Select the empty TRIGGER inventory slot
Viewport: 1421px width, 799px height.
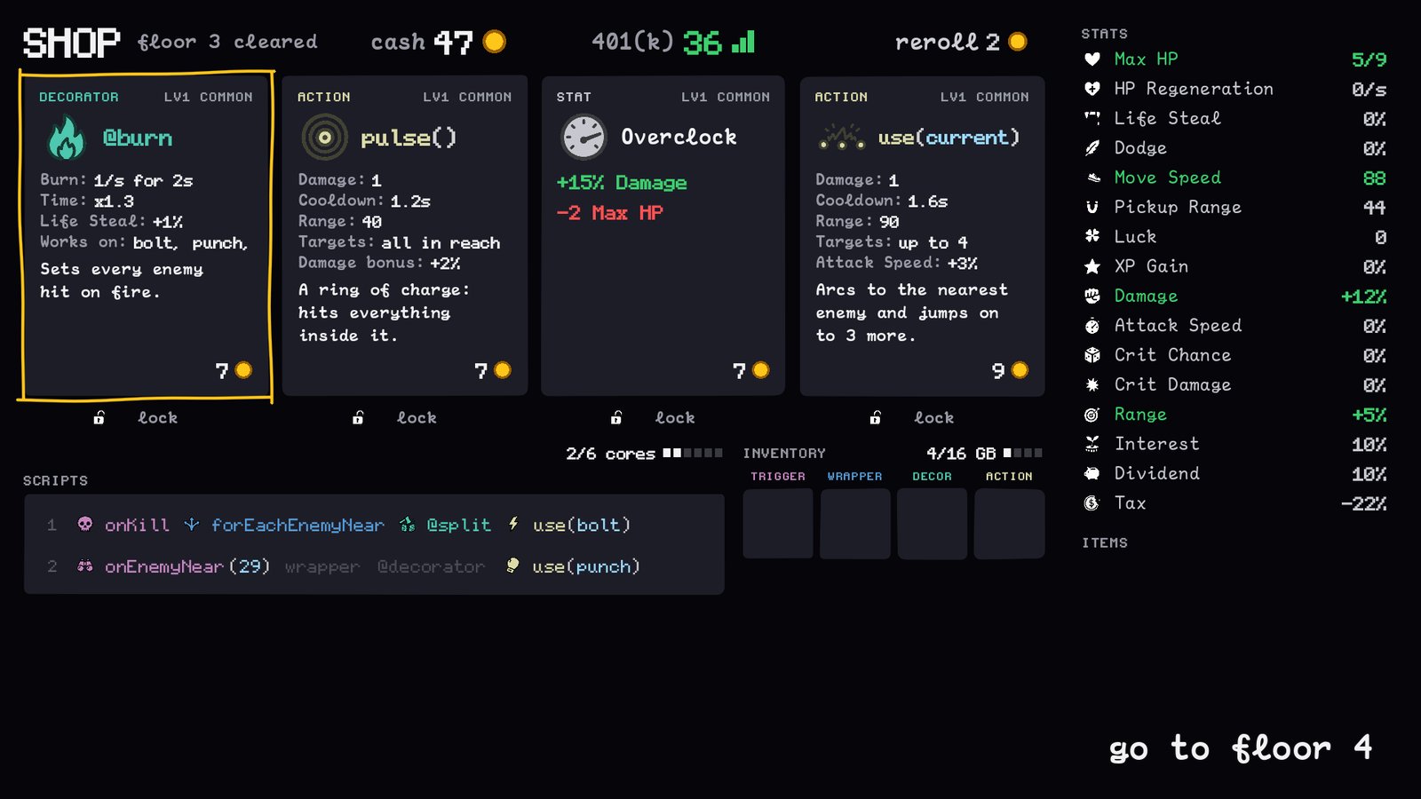coord(778,524)
